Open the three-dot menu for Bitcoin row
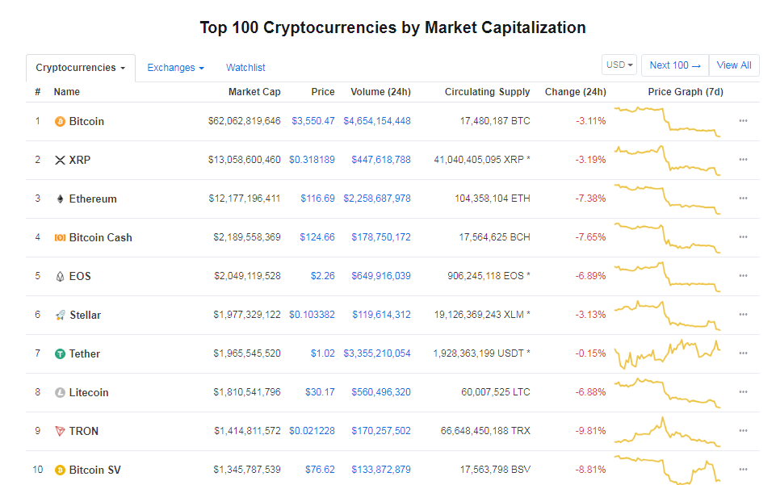This screenshot has width=776, height=485. 743,121
